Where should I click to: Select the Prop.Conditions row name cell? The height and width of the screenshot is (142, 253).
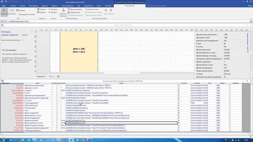point(12,90)
